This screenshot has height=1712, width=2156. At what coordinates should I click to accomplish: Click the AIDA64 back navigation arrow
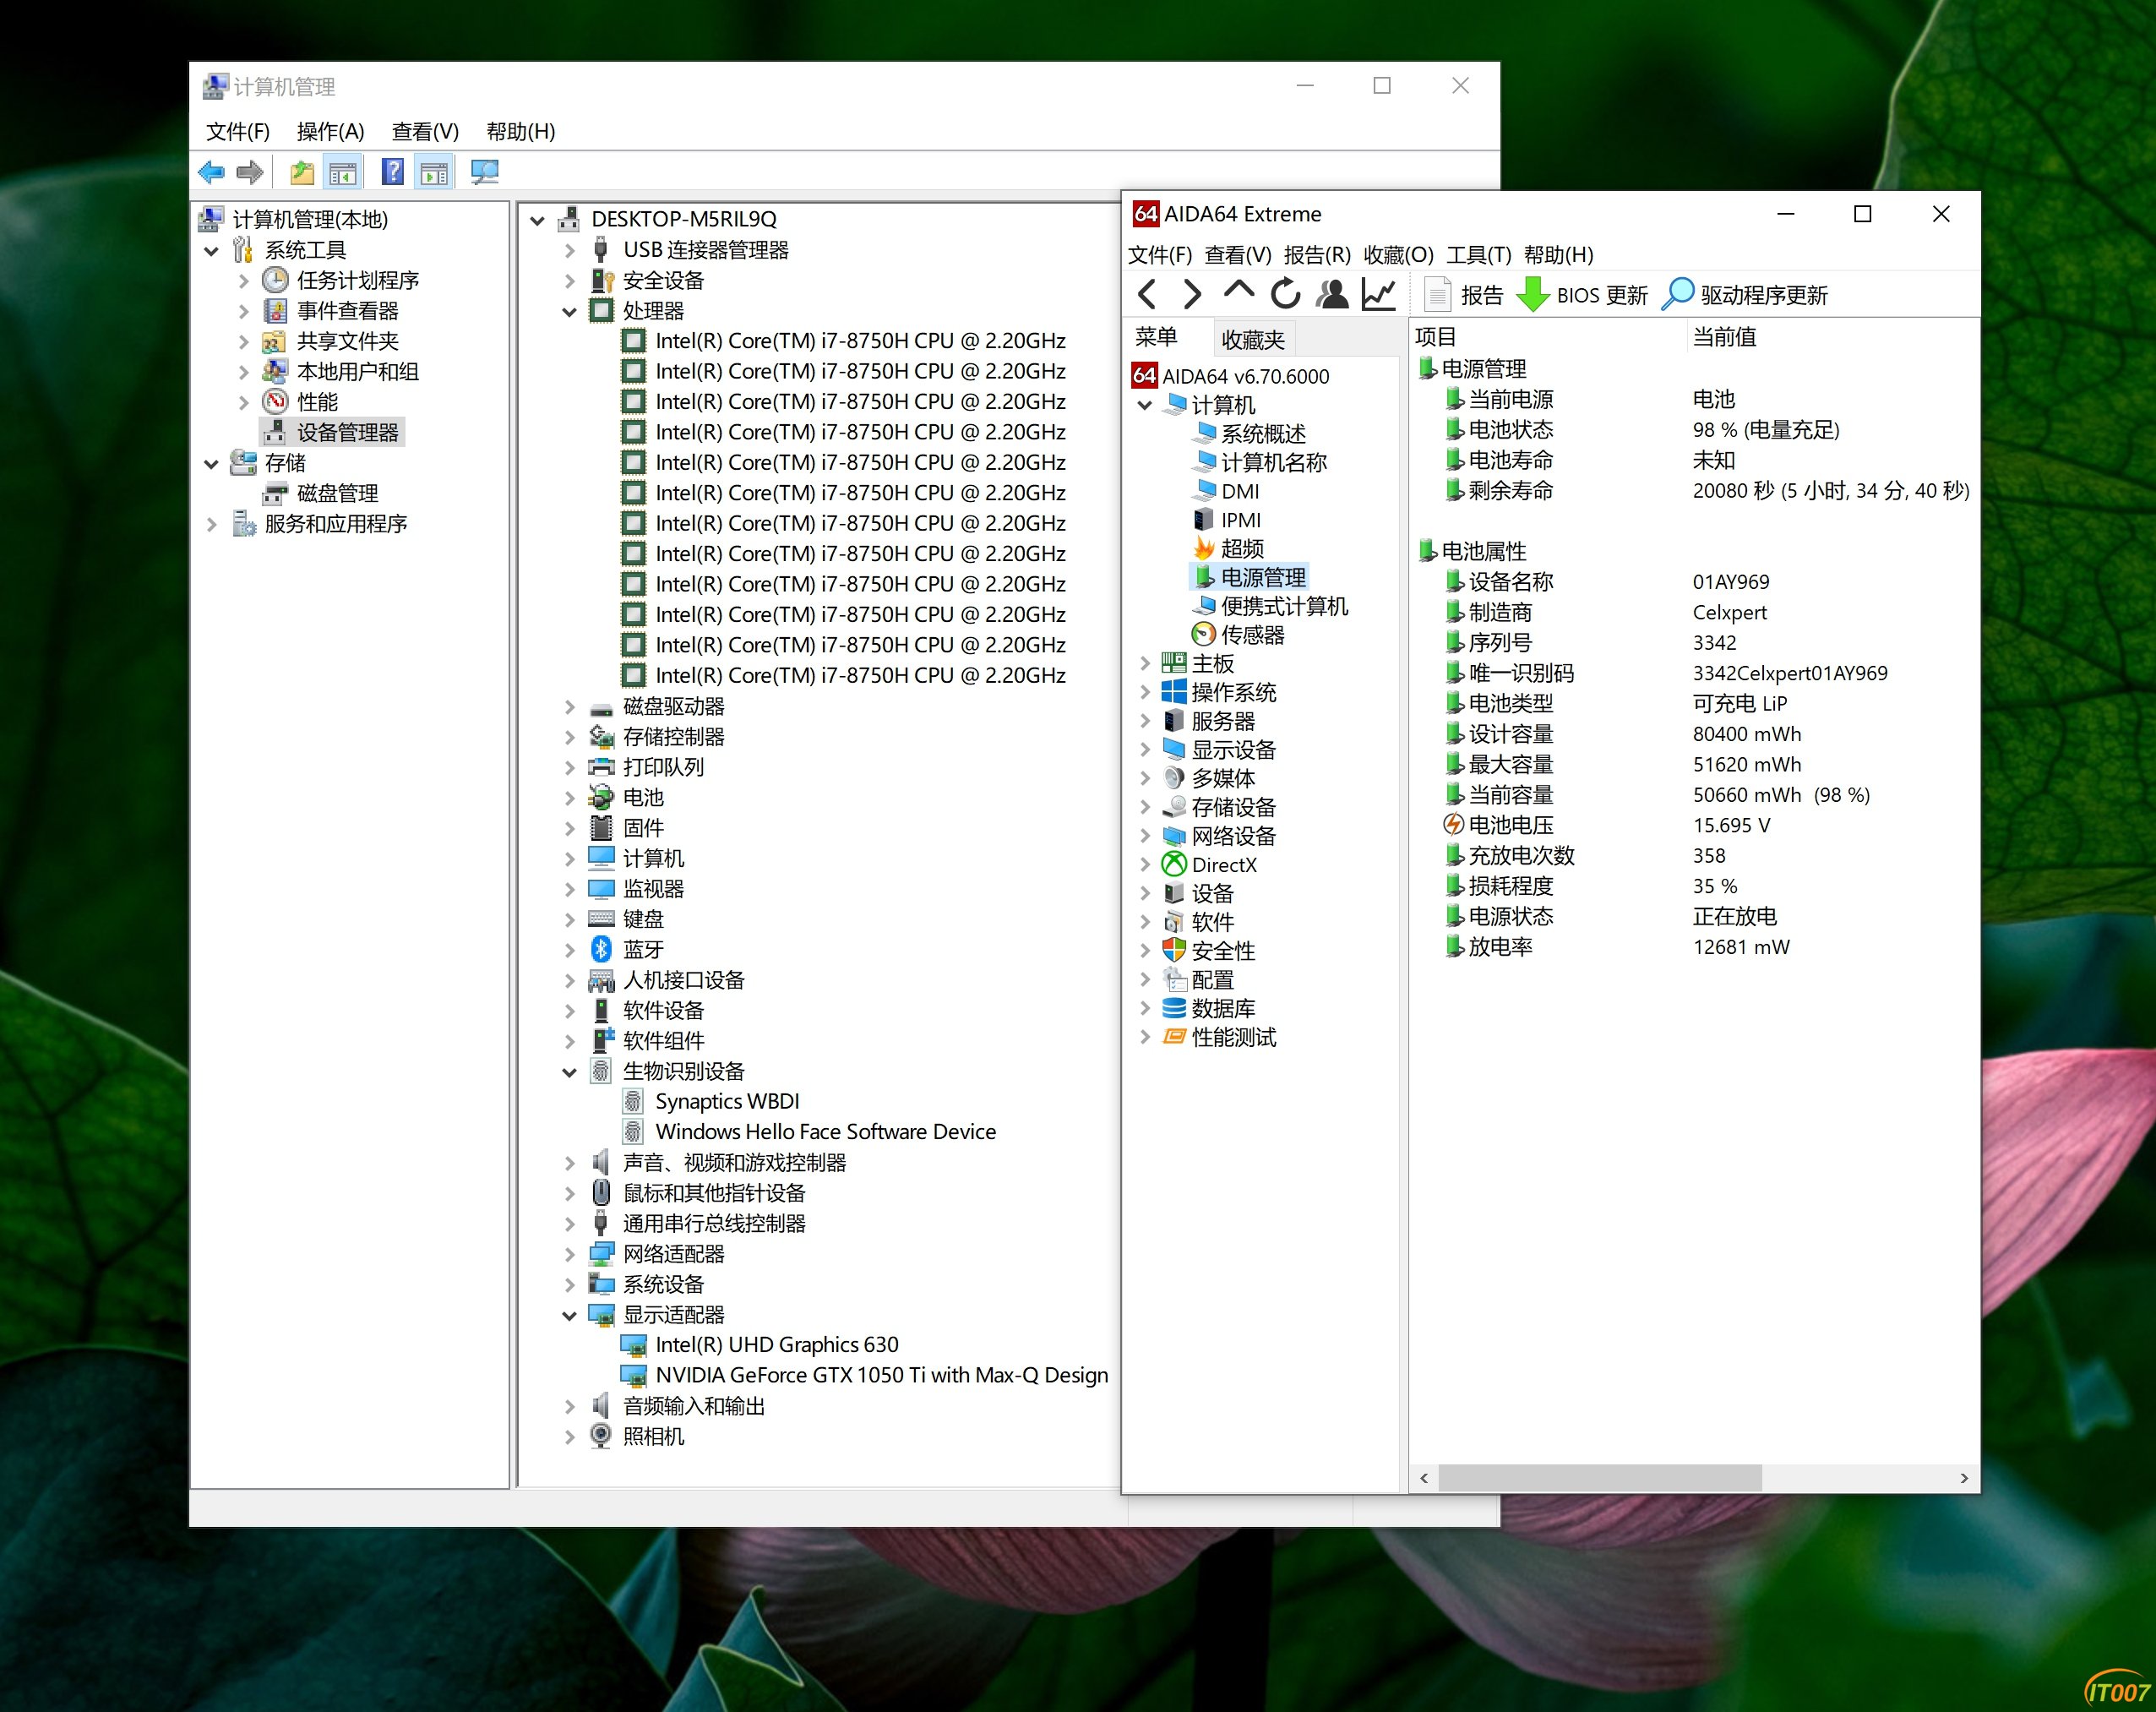(x=1147, y=294)
